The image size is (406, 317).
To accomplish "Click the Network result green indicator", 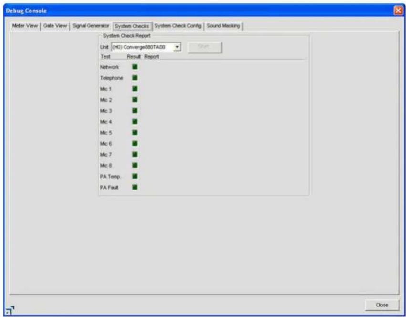I will click(x=135, y=67).
